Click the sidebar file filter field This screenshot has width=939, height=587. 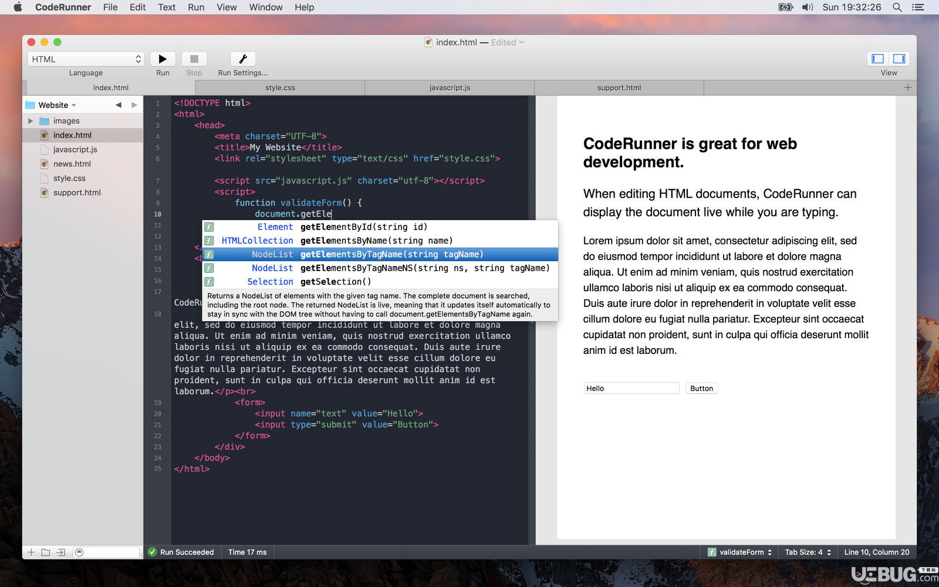click(106, 552)
